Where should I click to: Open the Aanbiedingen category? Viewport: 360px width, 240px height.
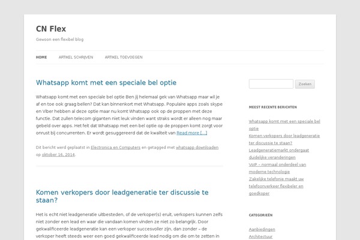[262, 229]
